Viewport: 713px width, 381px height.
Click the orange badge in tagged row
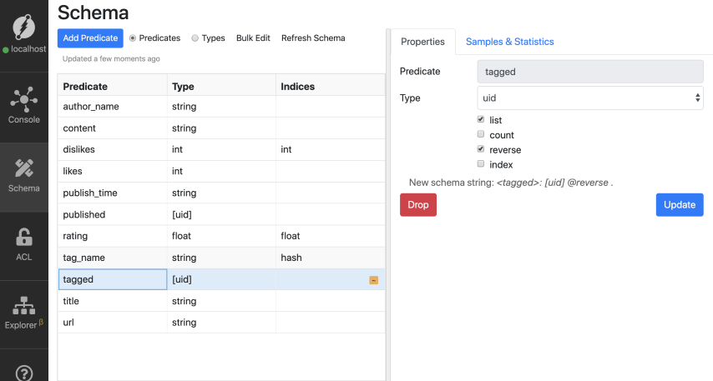(373, 280)
